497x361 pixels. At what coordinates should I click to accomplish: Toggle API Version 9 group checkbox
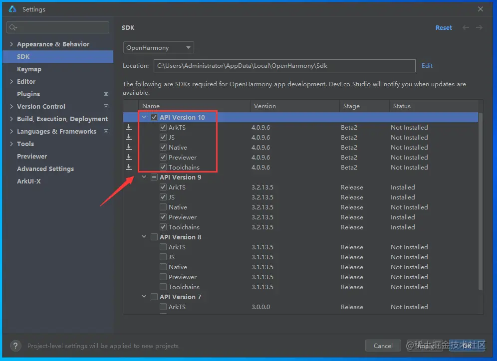pos(154,177)
